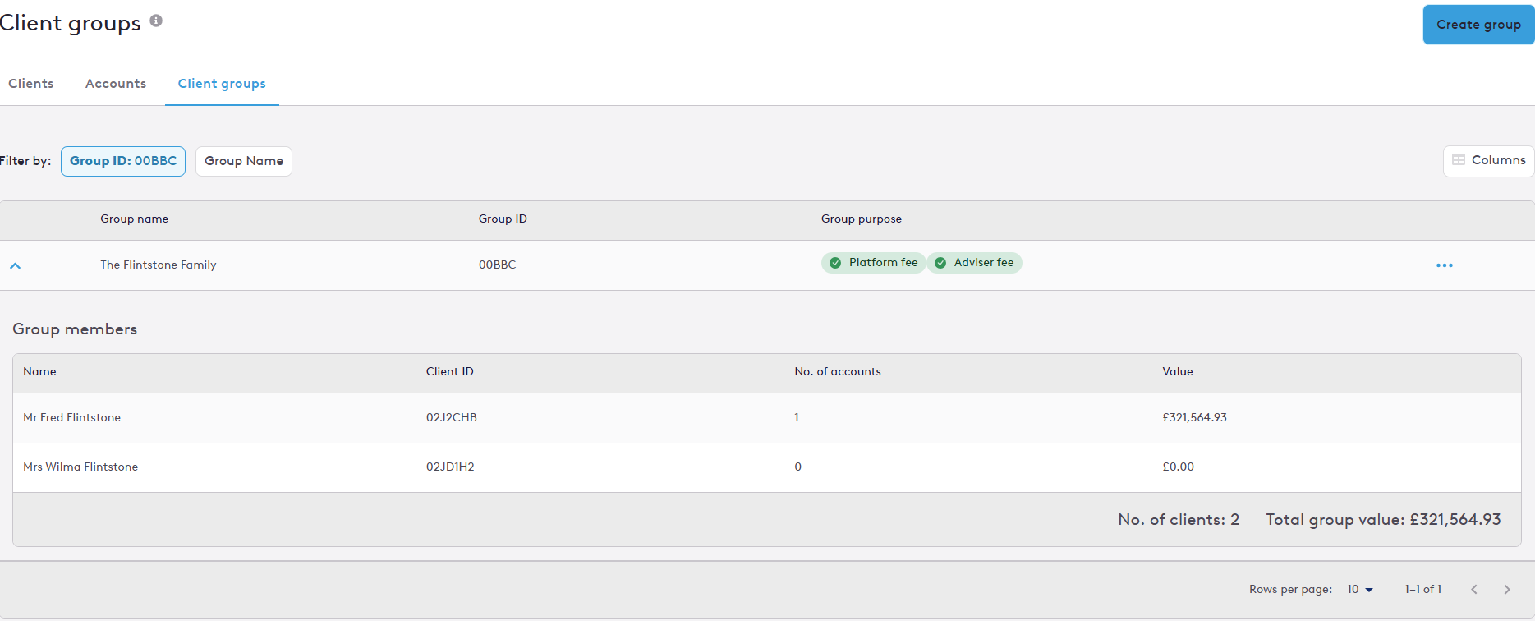
Task: Switch to the Clients tab
Action: click(x=31, y=84)
